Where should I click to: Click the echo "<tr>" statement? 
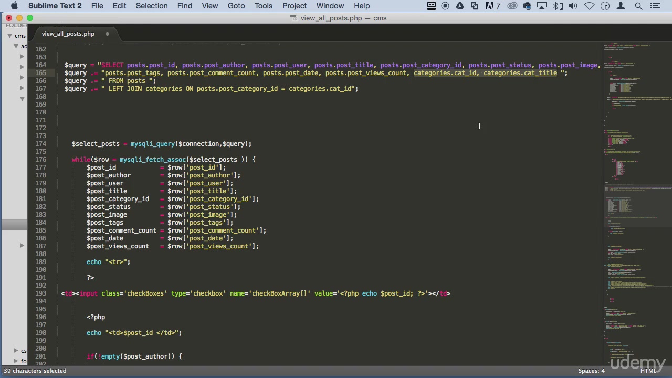109,262
